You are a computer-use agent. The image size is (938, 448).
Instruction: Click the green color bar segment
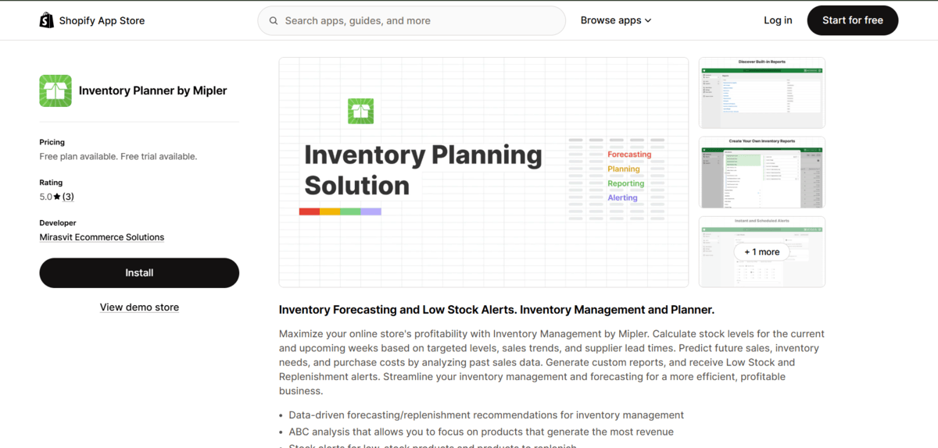coord(350,212)
